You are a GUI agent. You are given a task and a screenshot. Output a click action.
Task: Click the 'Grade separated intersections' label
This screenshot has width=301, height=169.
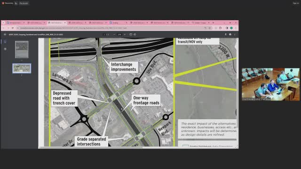91,141
